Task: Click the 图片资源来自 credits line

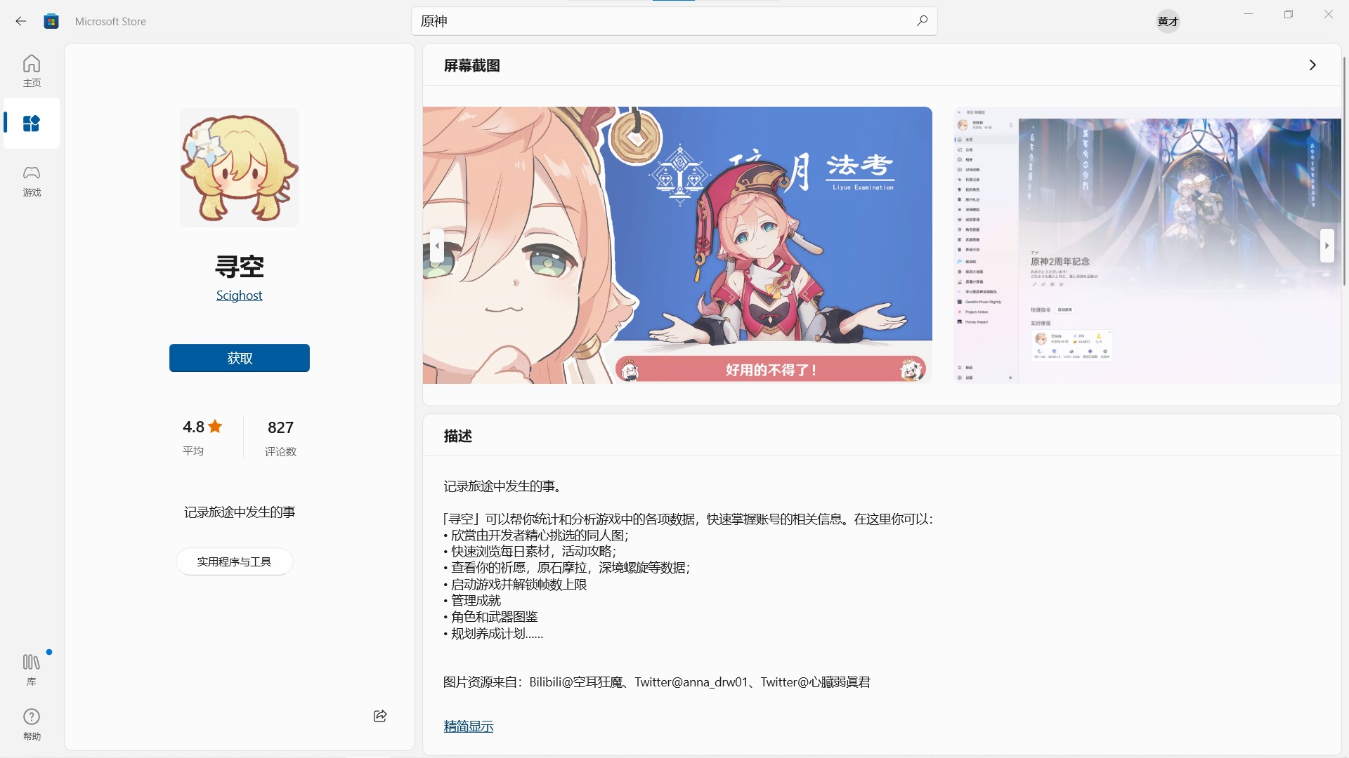Action: pos(657,682)
